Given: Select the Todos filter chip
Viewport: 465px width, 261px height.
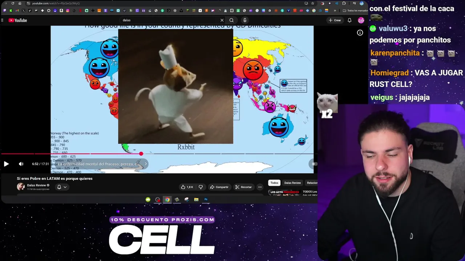Looking at the screenshot, I should pyautogui.click(x=274, y=183).
